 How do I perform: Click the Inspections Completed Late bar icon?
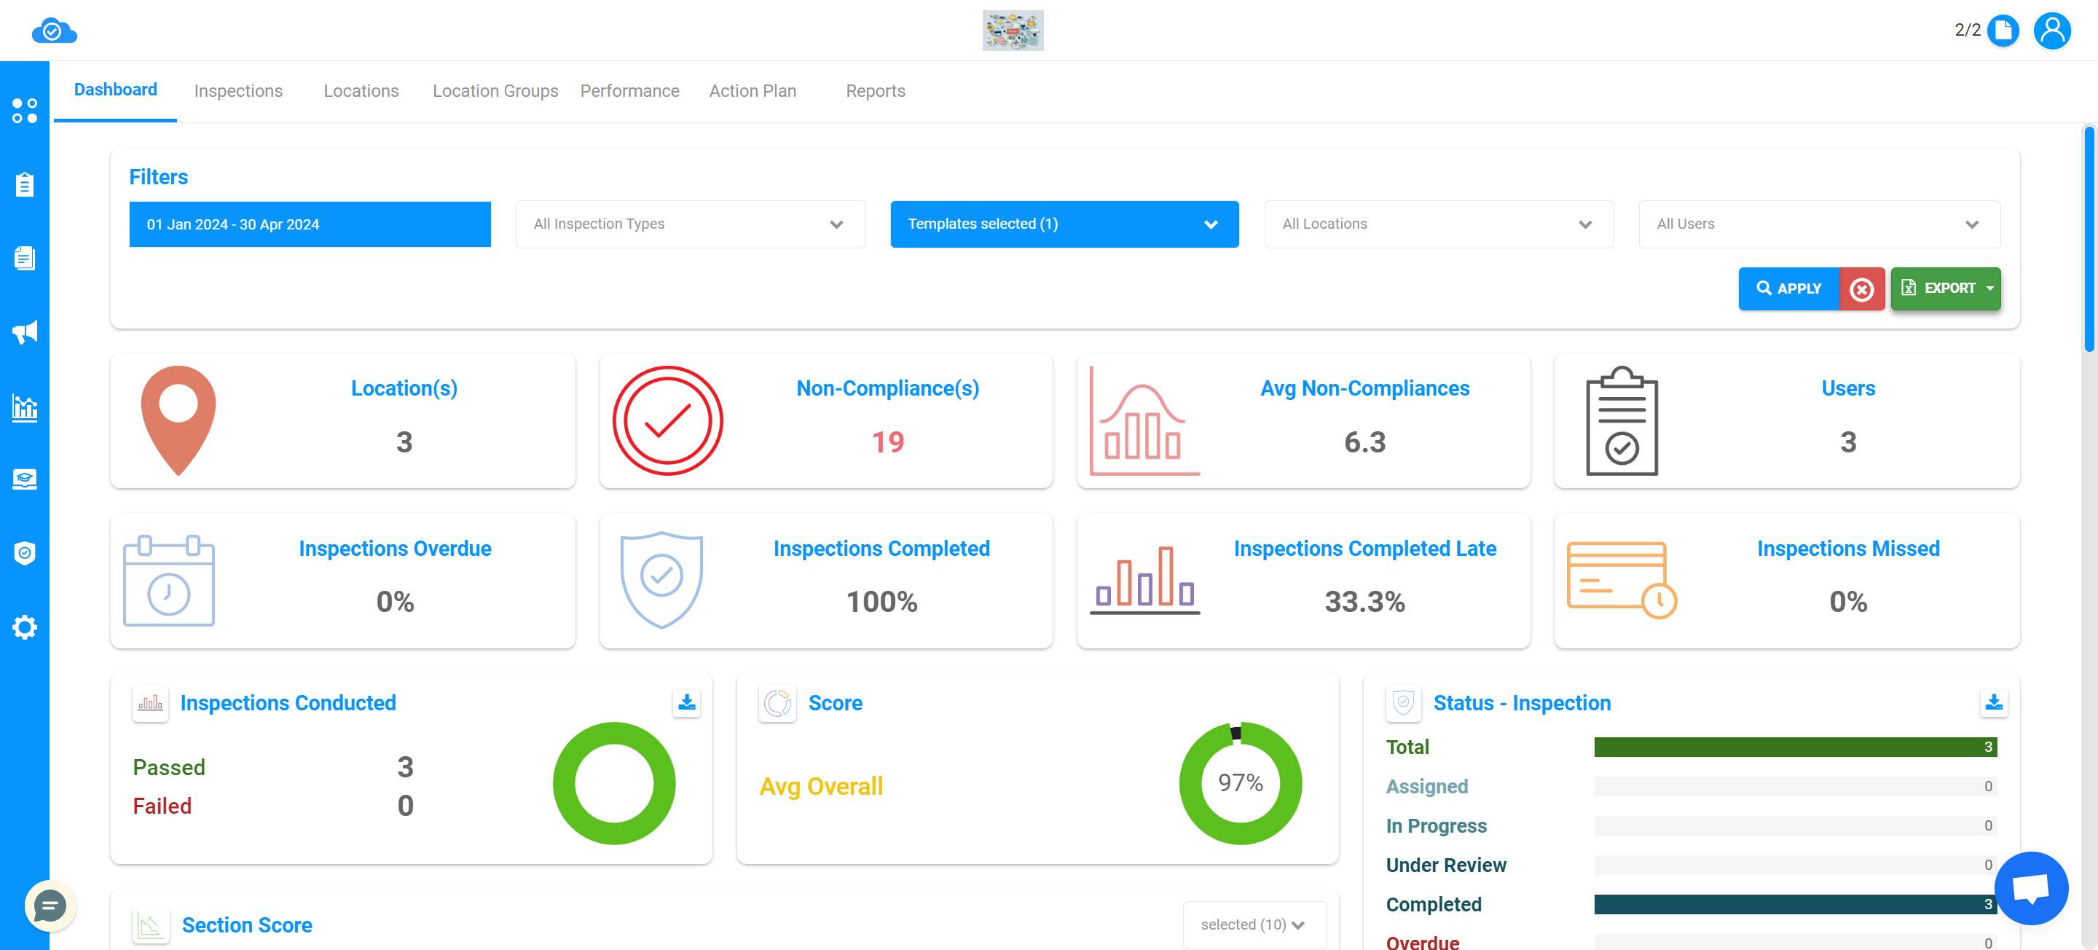coord(1144,580)
